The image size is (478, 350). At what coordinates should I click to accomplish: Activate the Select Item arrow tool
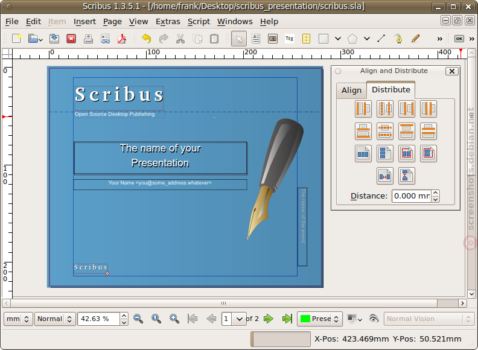click(x=239, y=39)
